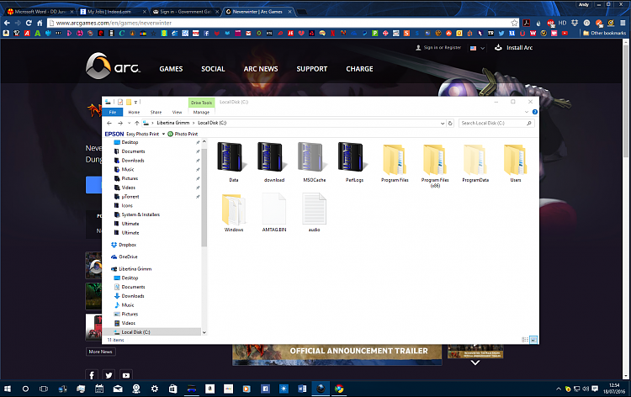631x397 pixels.
Task: Open Settings gear on taskbar
Action: (155, 389)
